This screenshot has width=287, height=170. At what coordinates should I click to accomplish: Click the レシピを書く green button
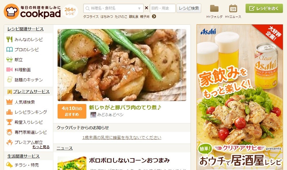click(x=264, y=8)
